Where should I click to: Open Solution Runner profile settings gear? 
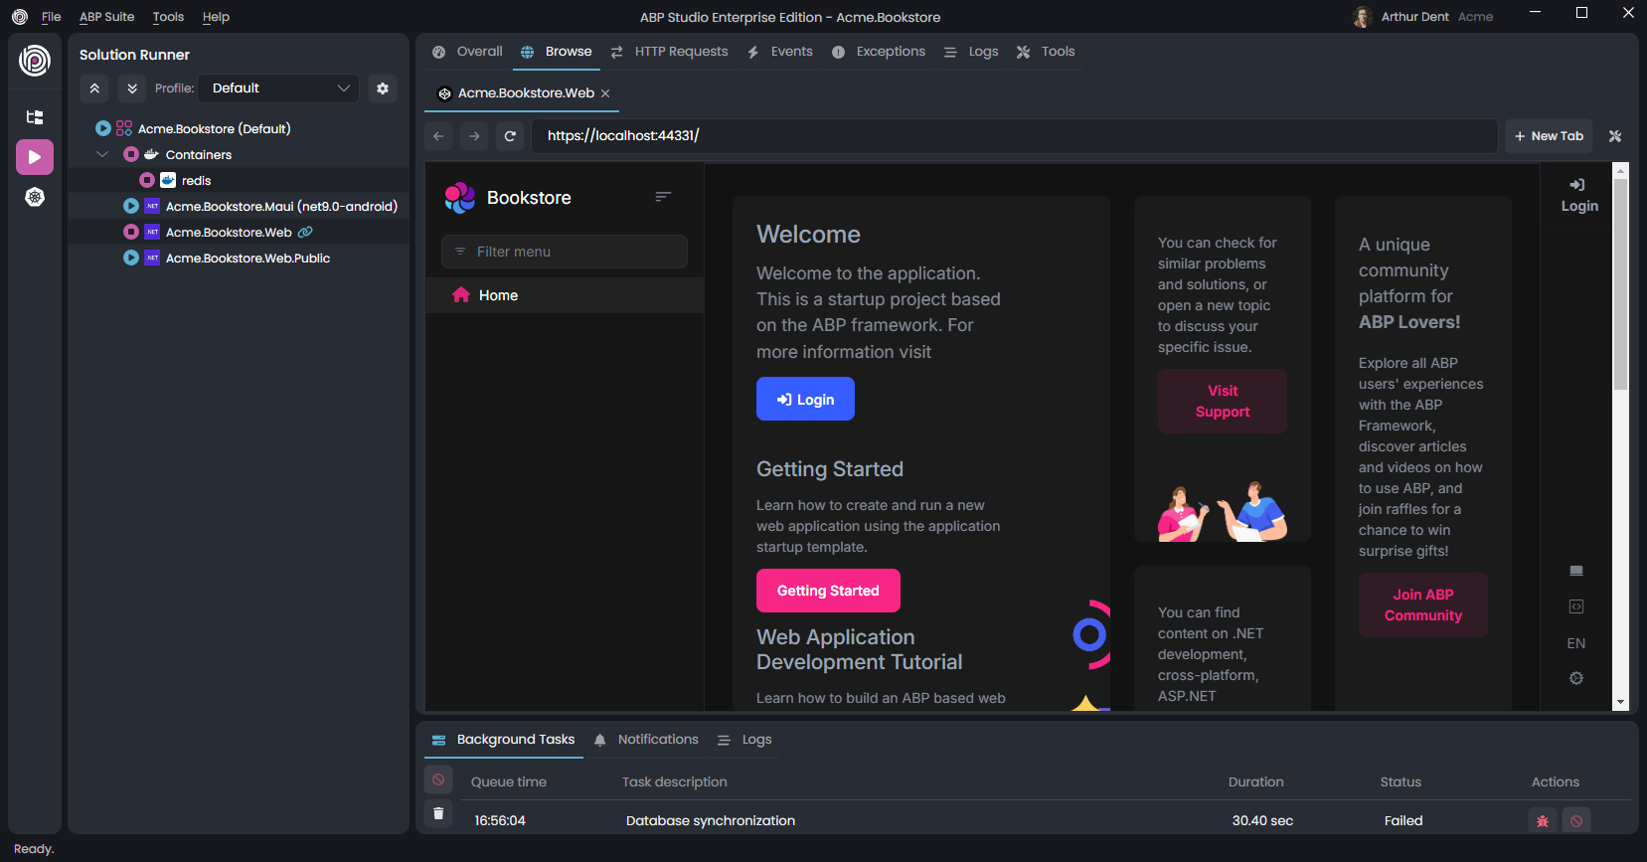pos(383,88)
